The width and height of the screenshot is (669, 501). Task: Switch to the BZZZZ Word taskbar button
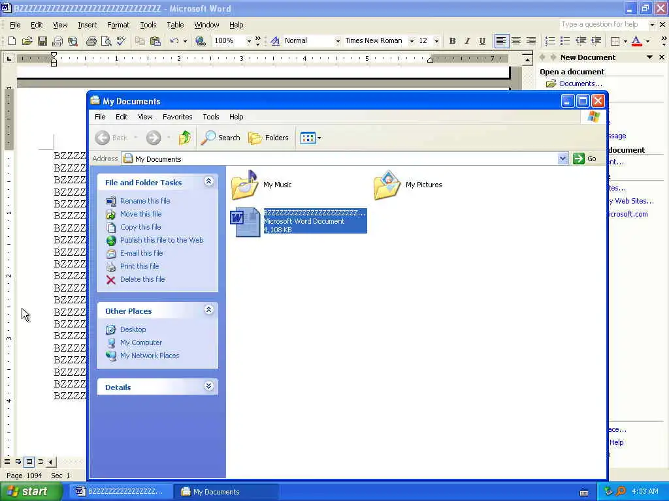(121, 492)
